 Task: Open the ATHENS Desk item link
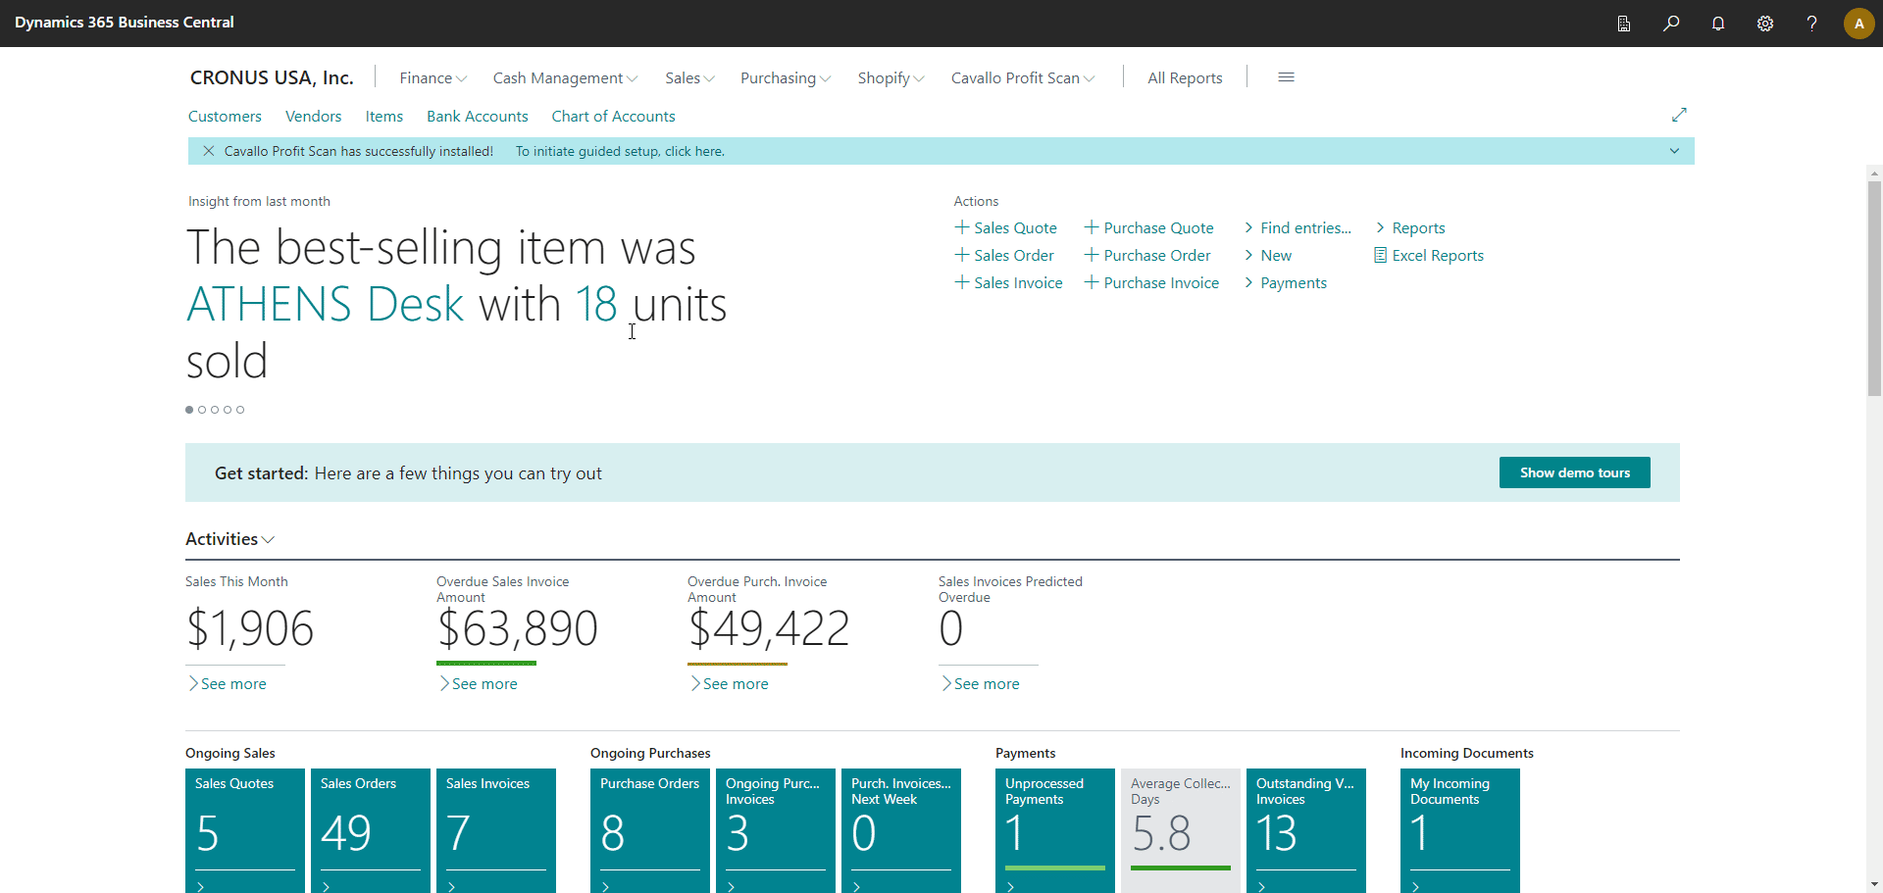coord(325,304)
